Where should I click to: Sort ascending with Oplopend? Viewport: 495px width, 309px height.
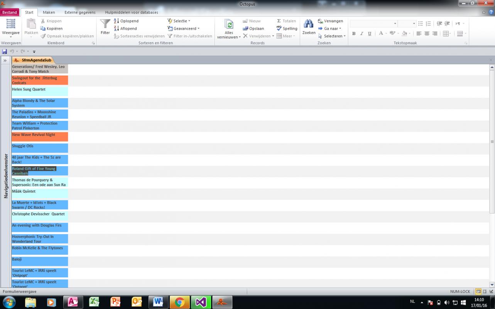(126, 21)
